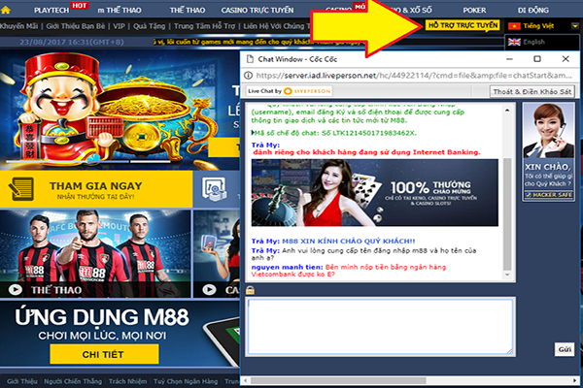Open the m THỂ THAO menu
This screenshot has width=583, height=388.
tap(120, 10)
